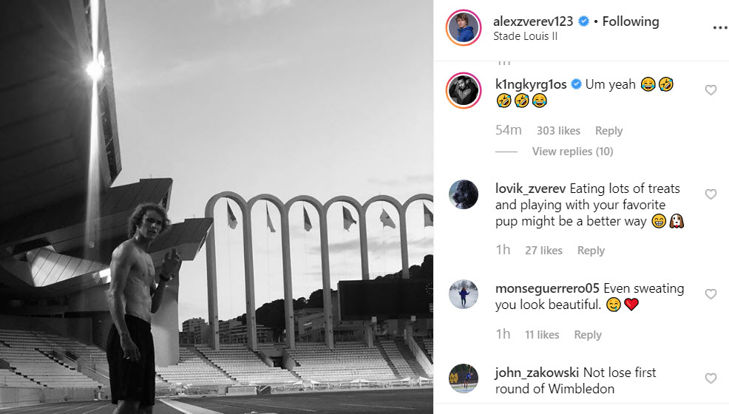Open alexzverev123 profile picture

(x=464, y=27)
